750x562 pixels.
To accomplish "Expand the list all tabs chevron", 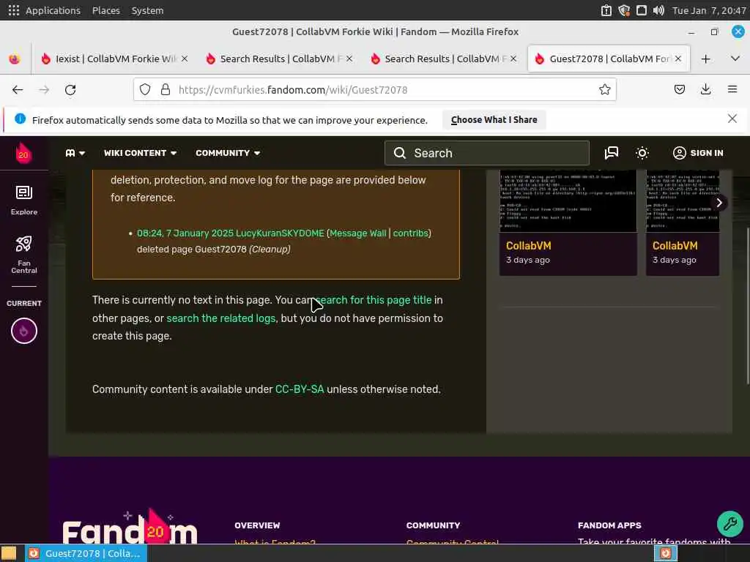I will click(x=735, y=59).
